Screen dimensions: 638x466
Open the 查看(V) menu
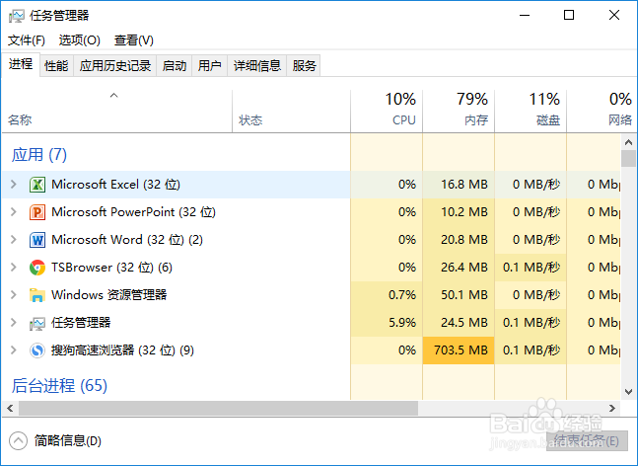[134, 40]
